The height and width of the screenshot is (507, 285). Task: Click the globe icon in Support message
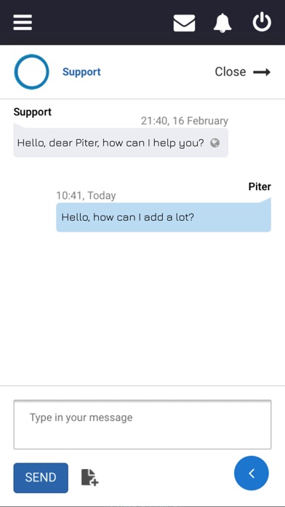(215, 143)
